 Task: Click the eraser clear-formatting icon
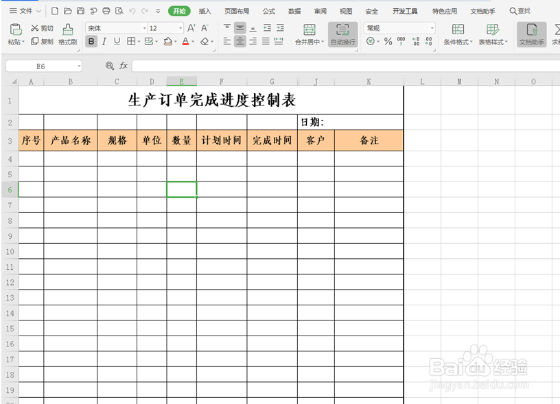205,42
